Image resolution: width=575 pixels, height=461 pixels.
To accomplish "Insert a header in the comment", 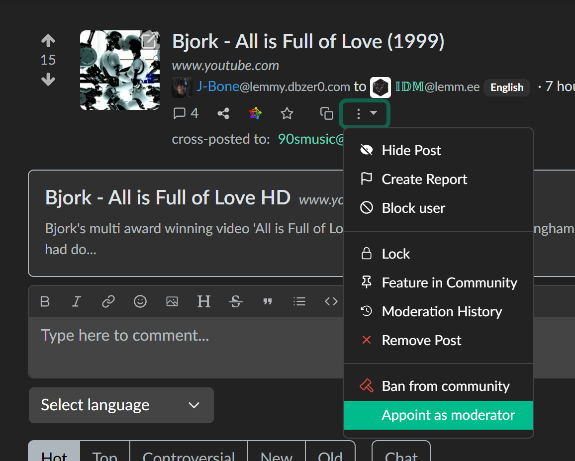I will [204, 301].
